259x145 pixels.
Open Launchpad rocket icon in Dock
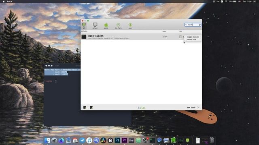pos(54,141)
